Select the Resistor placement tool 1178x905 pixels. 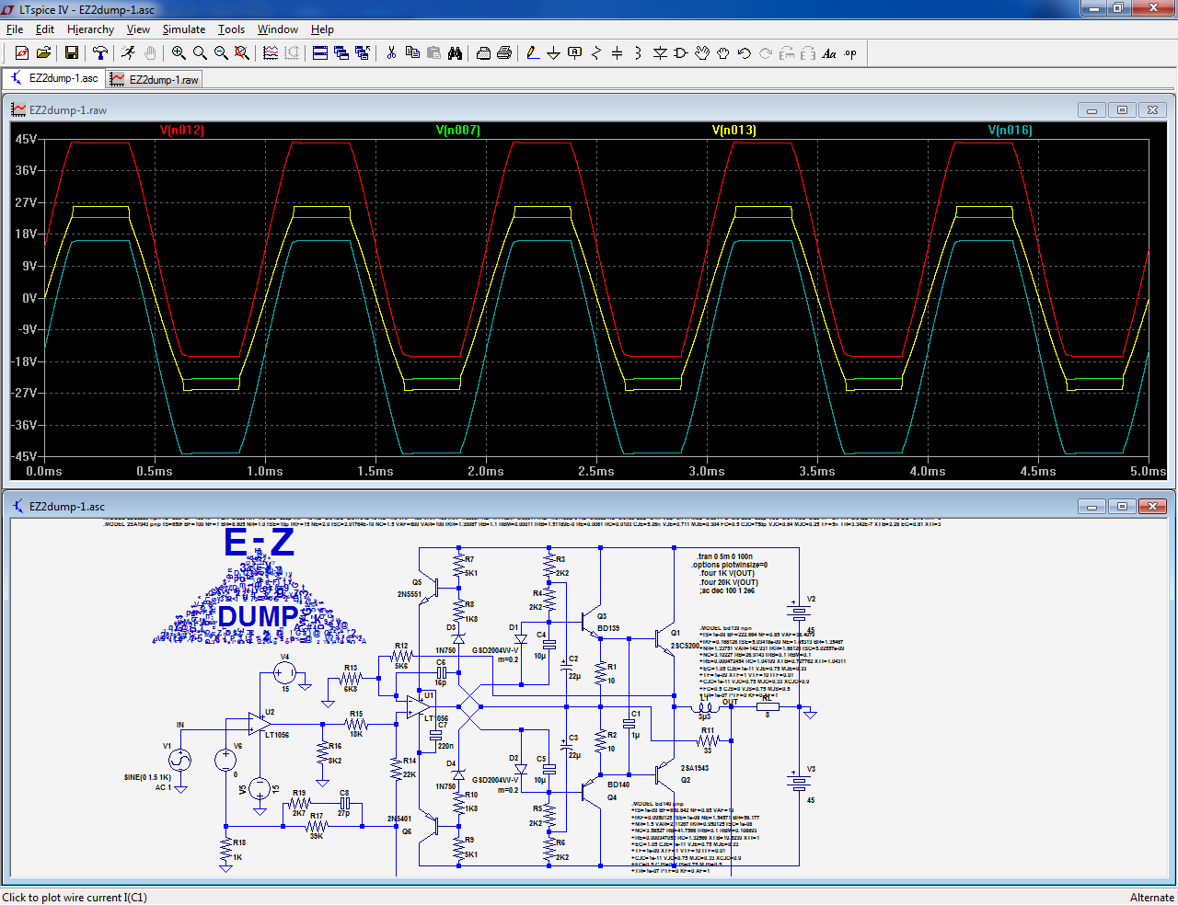point(596,53)
